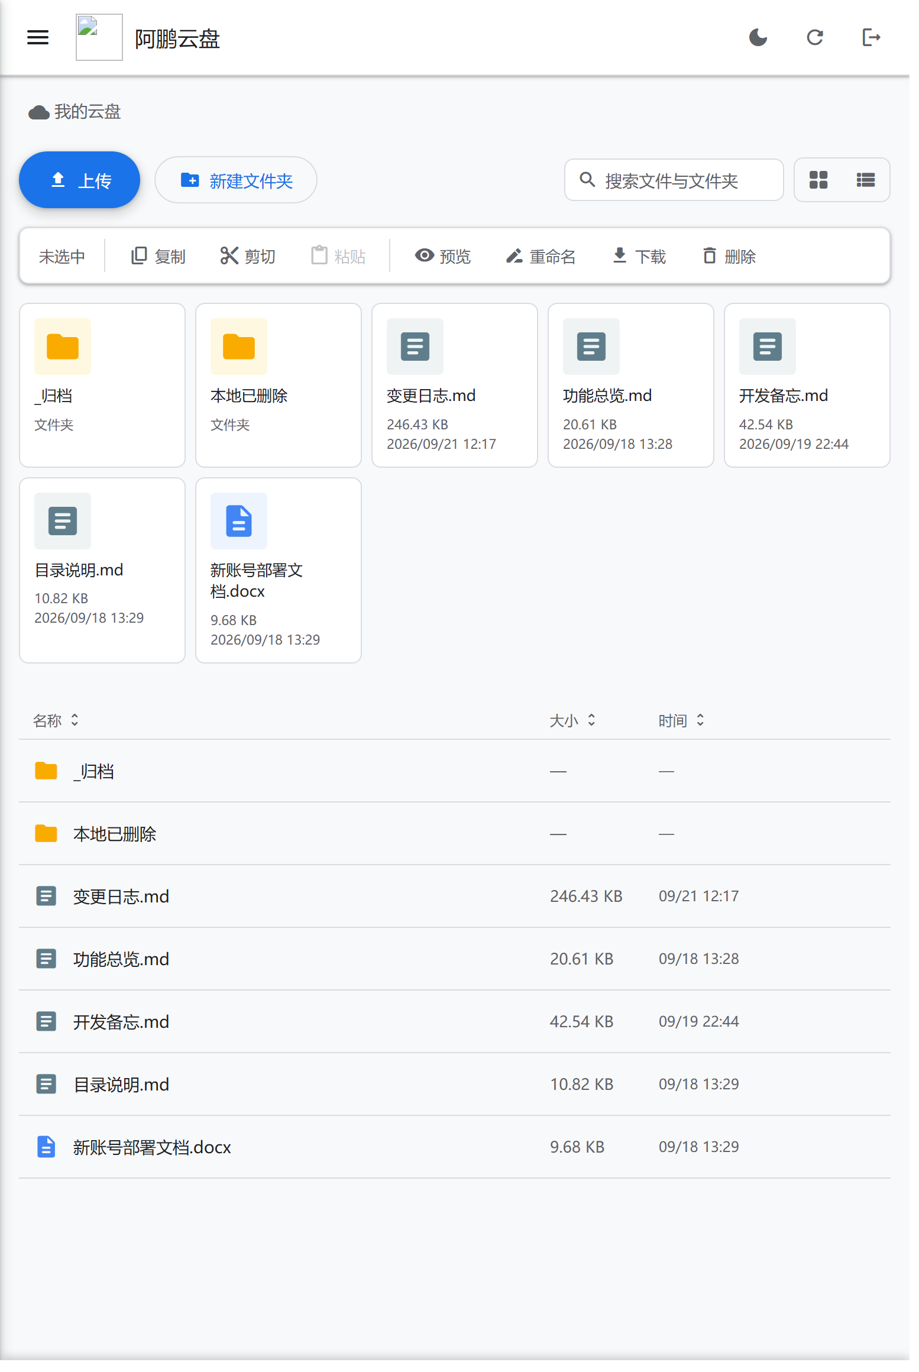This screenshot has width=919, height=1372.
Task: Select the 功能总览.md file card
Action: (631, 385)
